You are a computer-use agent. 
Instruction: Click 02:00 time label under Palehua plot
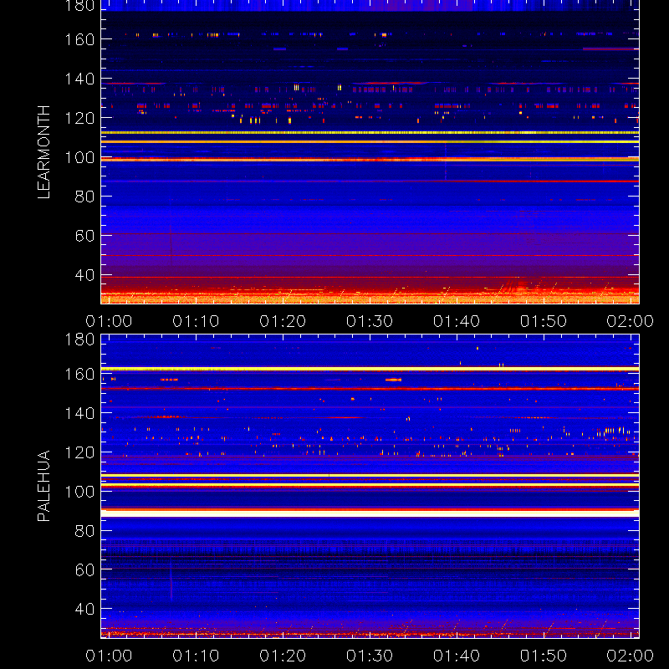(x=631, y=656)
